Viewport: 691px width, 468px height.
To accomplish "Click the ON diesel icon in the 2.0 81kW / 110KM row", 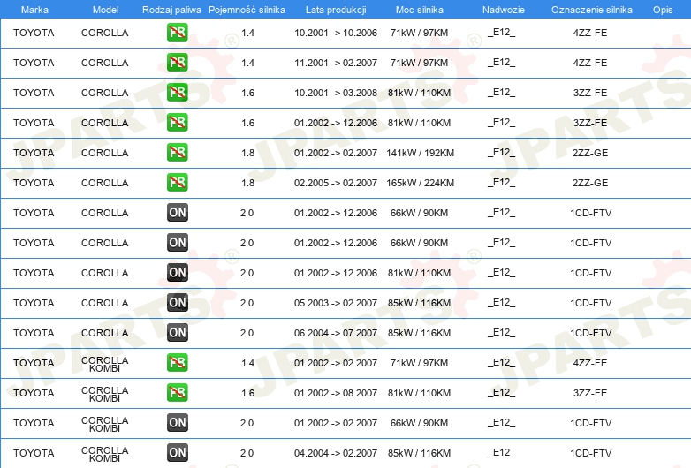I will pyautogui.click(x=177, y=273).
